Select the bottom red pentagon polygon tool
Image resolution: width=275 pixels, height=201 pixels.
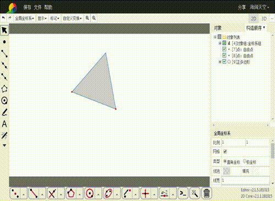71,193
